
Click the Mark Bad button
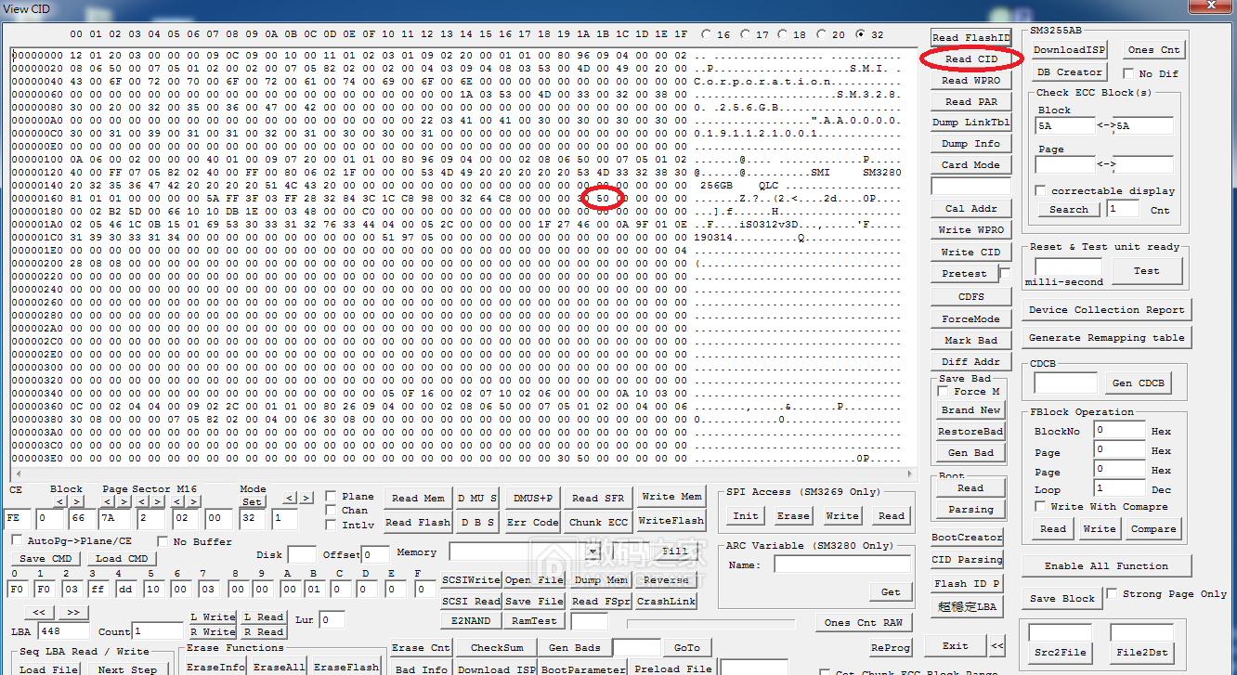coord(971,340)
